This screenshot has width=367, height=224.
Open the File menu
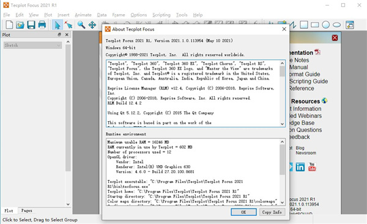7,15
